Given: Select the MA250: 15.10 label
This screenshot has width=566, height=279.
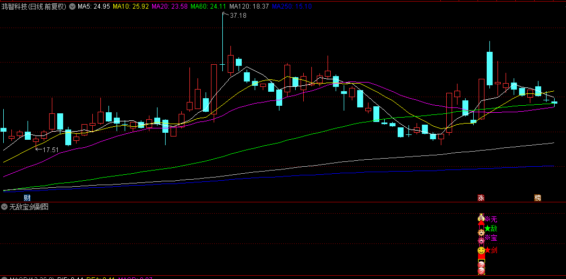Looking at the screenshot, I should (x=292, y=6).
